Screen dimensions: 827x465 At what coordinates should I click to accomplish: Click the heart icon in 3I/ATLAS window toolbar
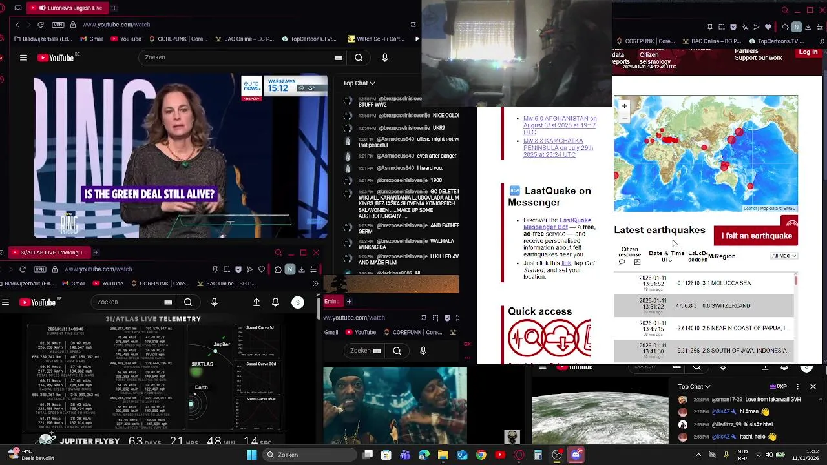pos(262,269)
